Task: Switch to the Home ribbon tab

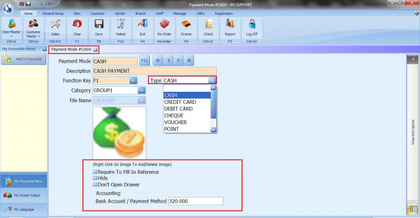Action: (x=28, y=13)
